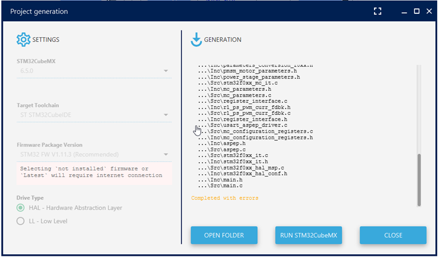
Task: Click the ...\Src\stm32f0xx_hal_msp.c log line
Action: 241,168
